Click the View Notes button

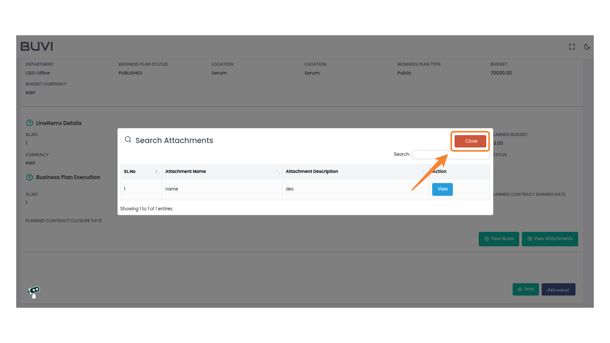(498, 239)
